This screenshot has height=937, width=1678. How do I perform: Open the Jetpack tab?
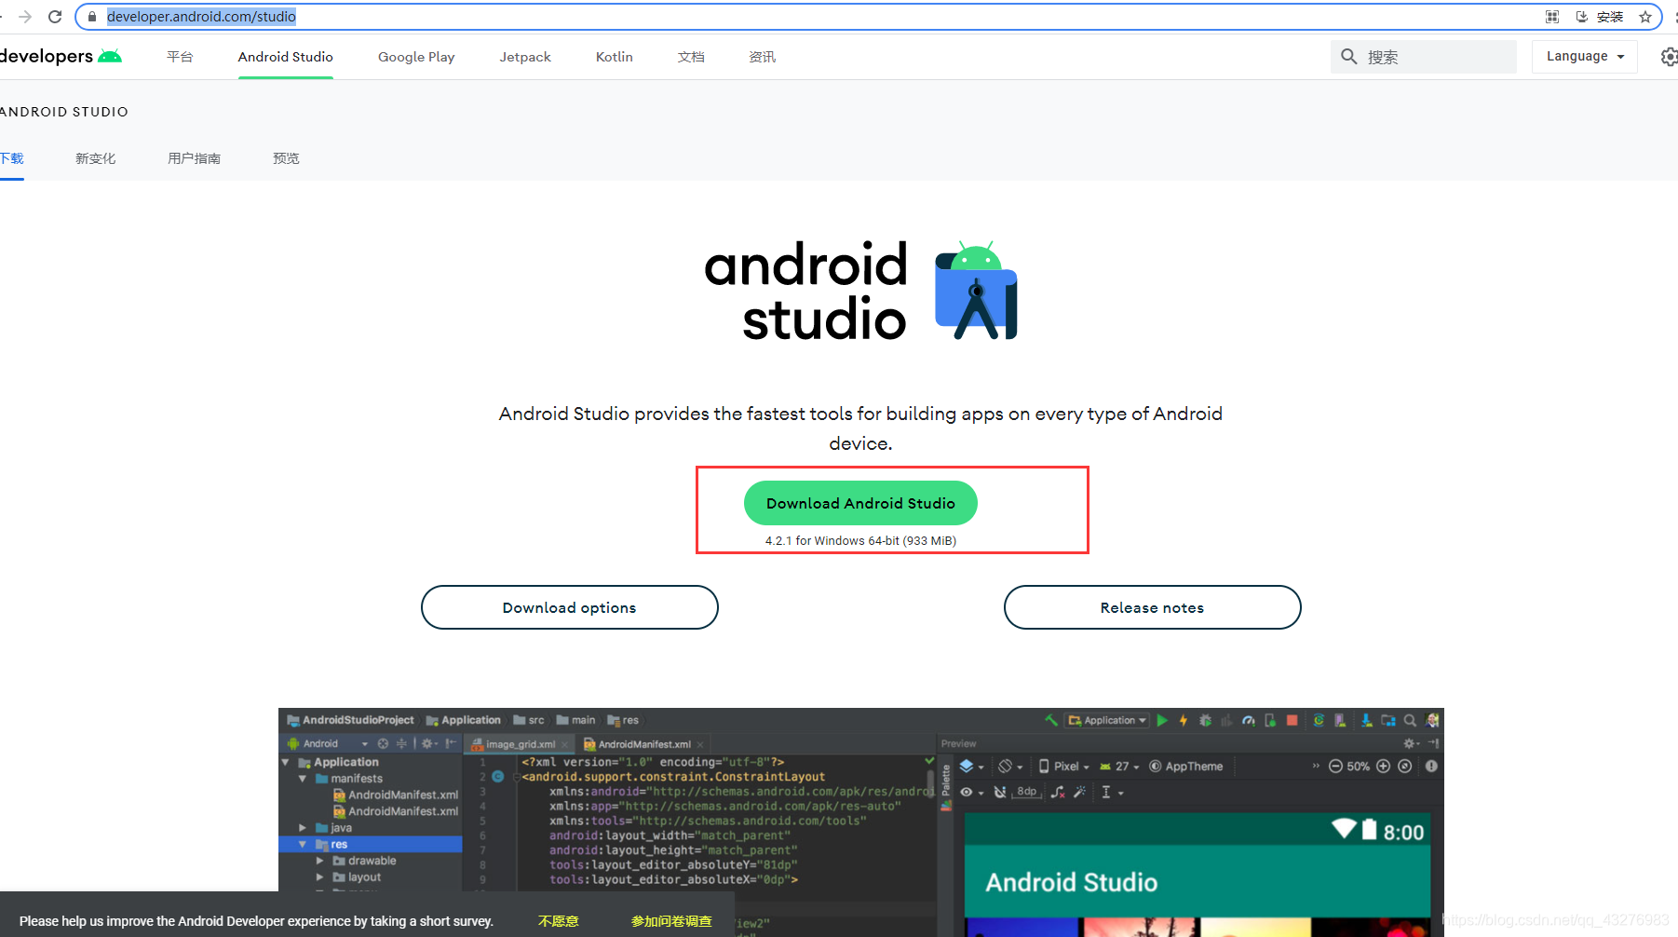(525, 57)
